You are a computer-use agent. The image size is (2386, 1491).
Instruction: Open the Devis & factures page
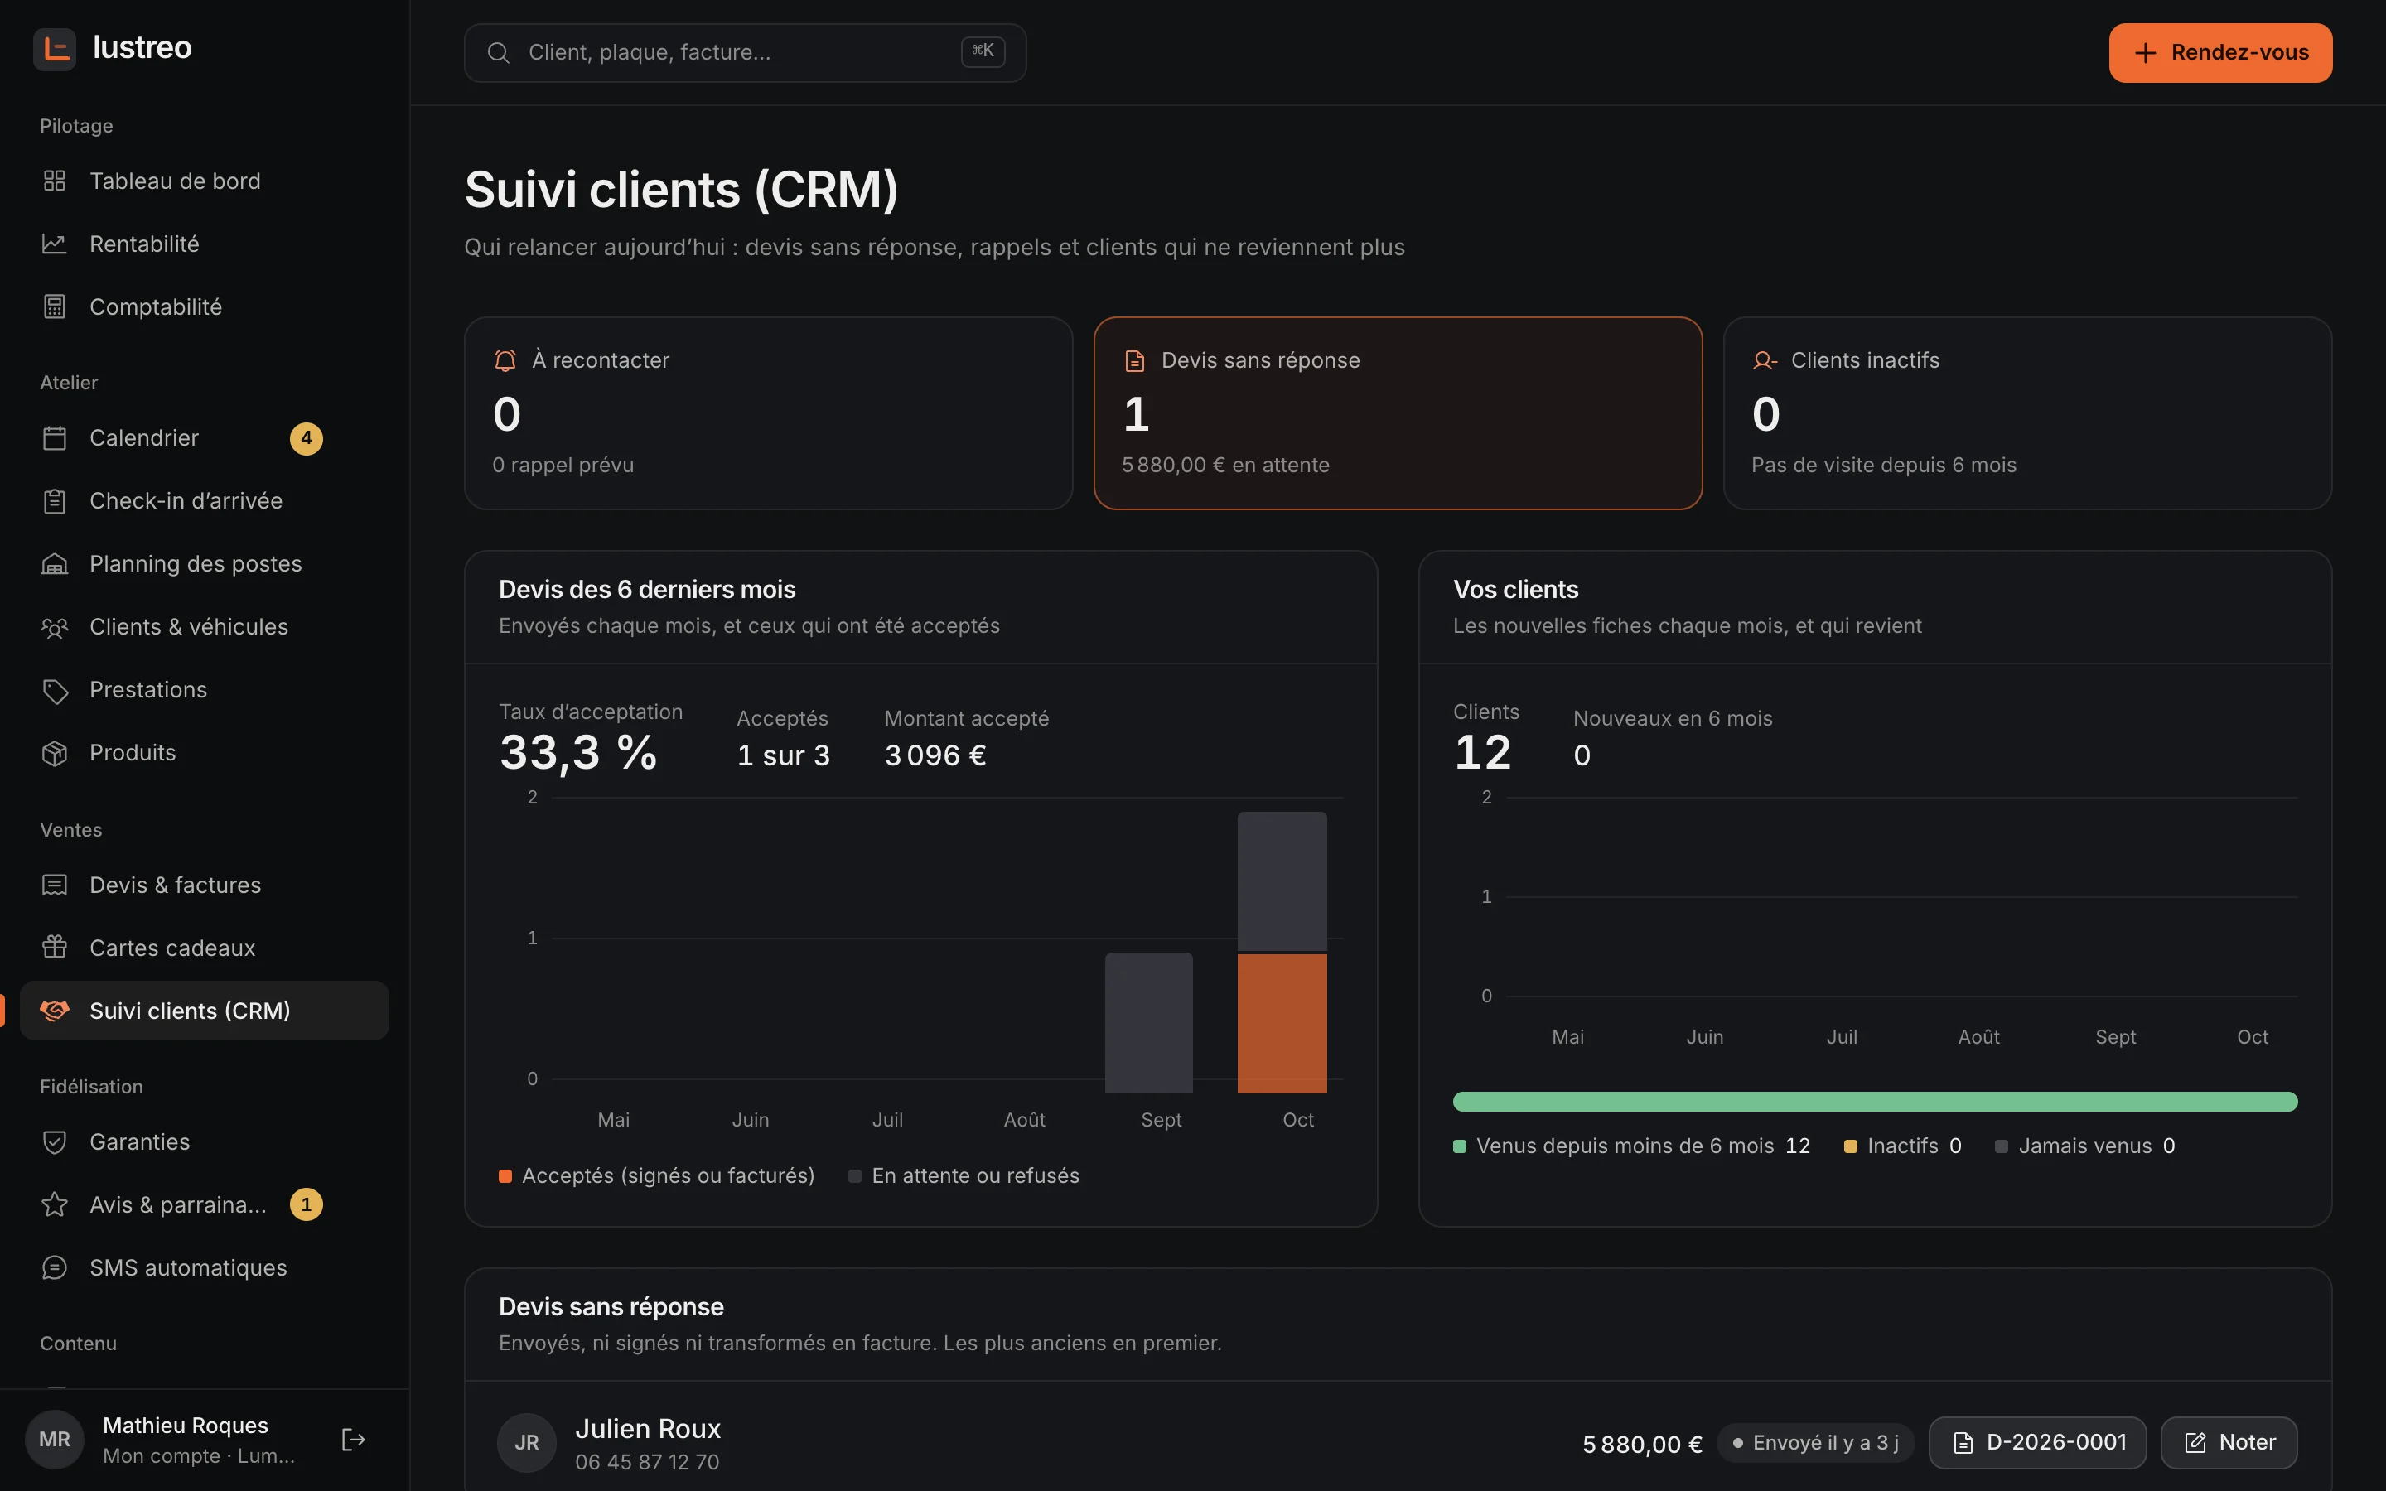pos(204,885)
